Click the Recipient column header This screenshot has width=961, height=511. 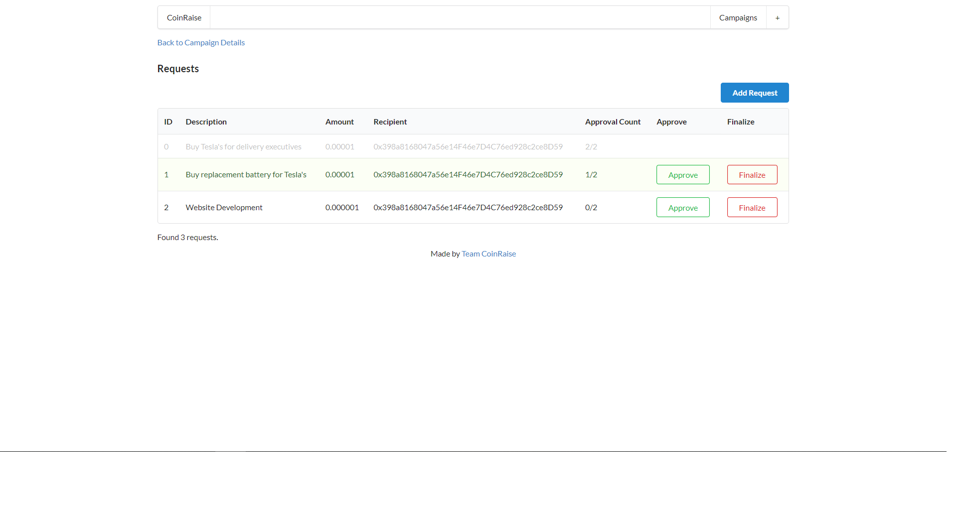(390, 122)
